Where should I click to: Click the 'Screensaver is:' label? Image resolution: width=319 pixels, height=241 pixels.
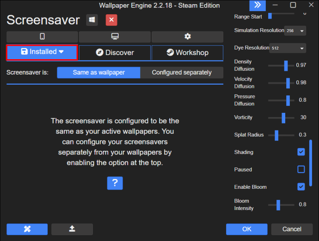27,73
